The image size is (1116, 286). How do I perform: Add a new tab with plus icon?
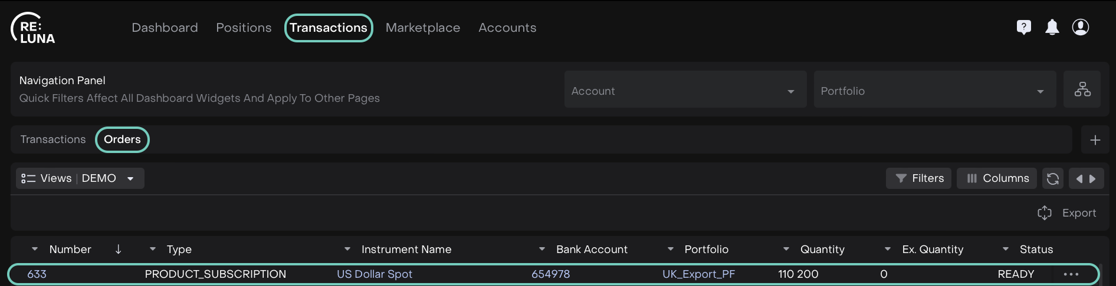click(1095, 140)
